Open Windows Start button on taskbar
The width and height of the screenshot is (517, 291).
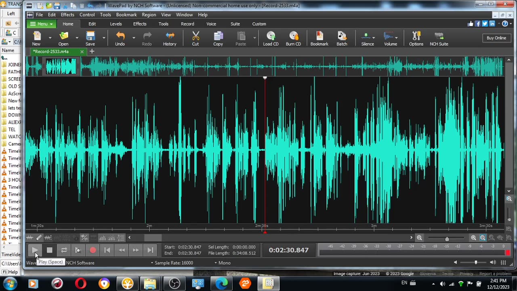click(9, 283)
